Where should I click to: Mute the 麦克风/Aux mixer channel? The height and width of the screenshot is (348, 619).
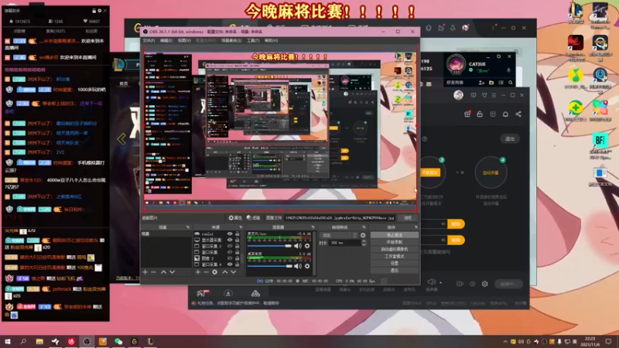coord(298,246)
